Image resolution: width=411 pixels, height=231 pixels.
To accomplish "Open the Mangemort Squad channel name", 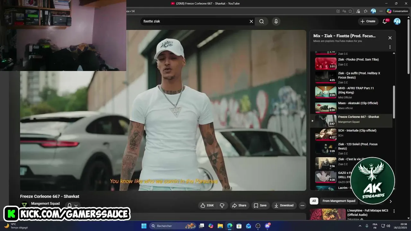I will click(45, 204).
